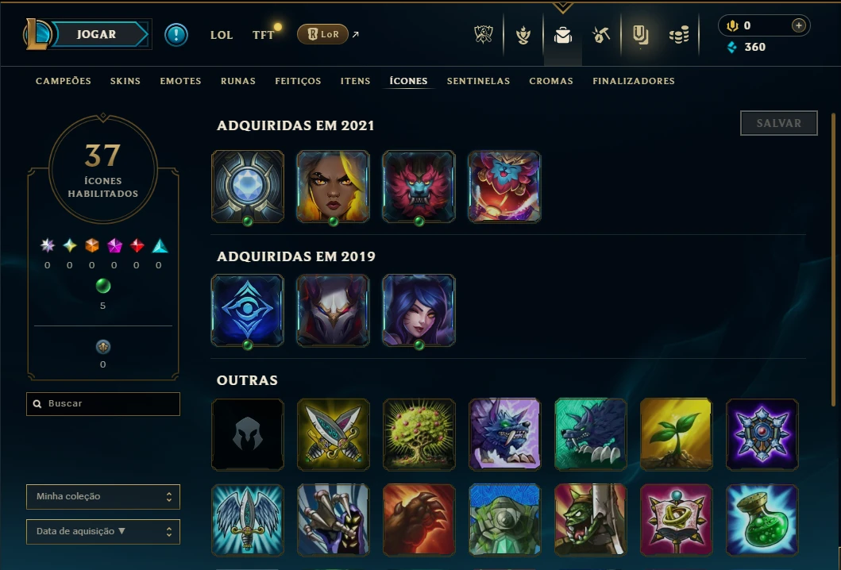Image resolution: width=841 pixels, height=570 pixels.
Task: Filter by the red gem rarity
Action: point(137,245)
